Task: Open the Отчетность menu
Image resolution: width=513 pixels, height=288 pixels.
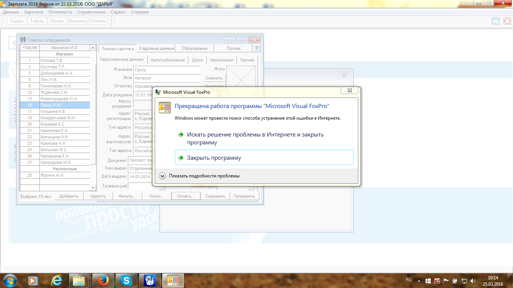Action: click(60, 12)
